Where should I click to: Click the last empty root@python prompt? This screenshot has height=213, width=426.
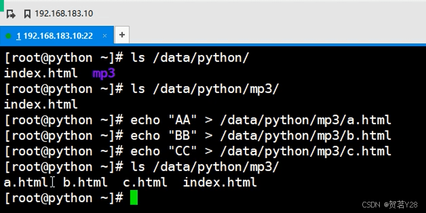coord(64,198)
